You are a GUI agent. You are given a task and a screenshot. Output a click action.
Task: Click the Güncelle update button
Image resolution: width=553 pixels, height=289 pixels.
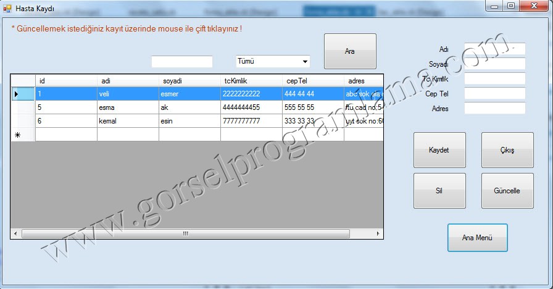(507, 191)
